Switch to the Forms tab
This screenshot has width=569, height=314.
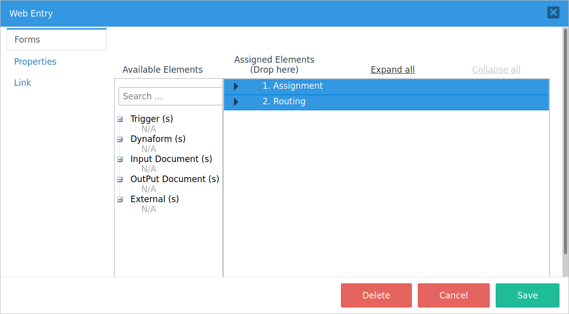click(57, 40)
